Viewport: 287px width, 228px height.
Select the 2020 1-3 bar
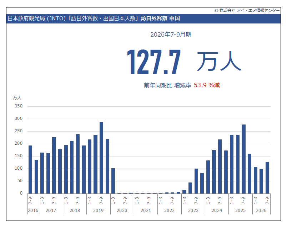point(113,181)
